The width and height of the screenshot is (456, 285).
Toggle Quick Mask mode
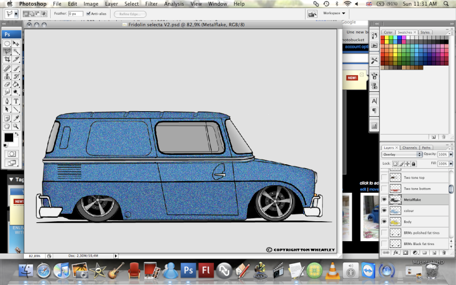(11, 154)
